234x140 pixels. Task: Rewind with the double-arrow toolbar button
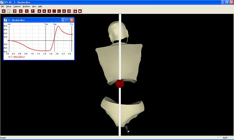[x=39, y=11]
